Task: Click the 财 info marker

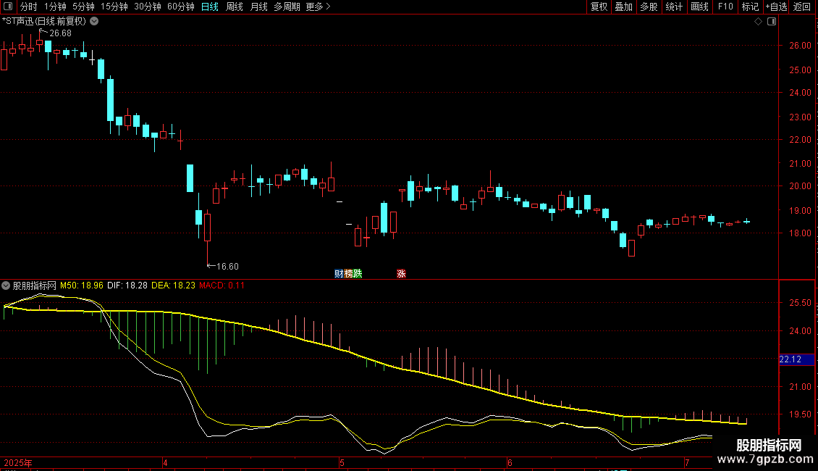Action: pos(339,274)
